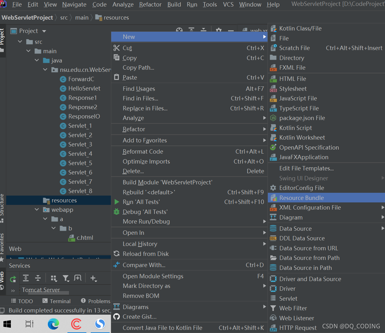This screenshot has height=333, width=385.
Task: Collapse the webapp folder node
Action: click(37, 210)
